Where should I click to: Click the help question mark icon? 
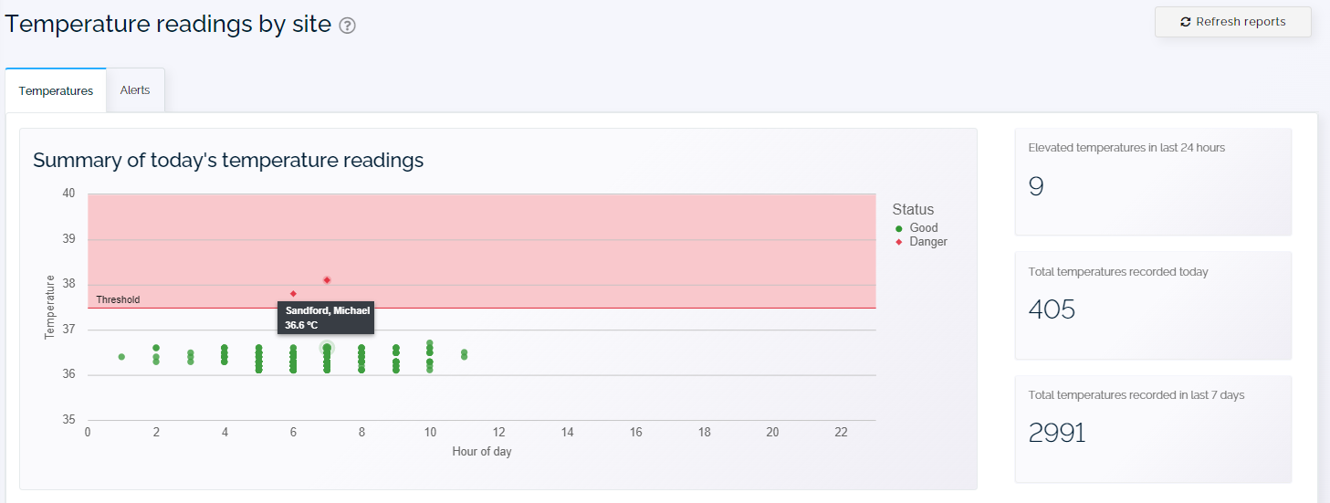(347, 26)
